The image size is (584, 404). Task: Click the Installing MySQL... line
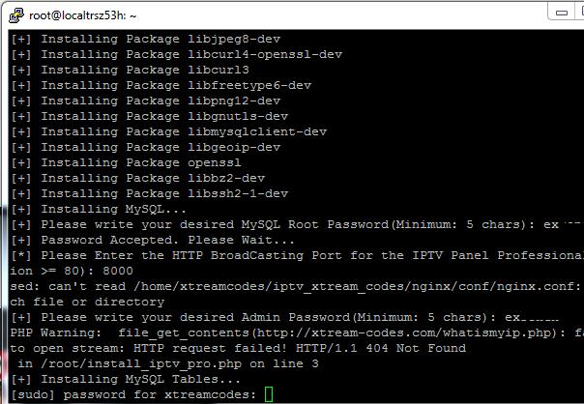click(x=99, y=210)
